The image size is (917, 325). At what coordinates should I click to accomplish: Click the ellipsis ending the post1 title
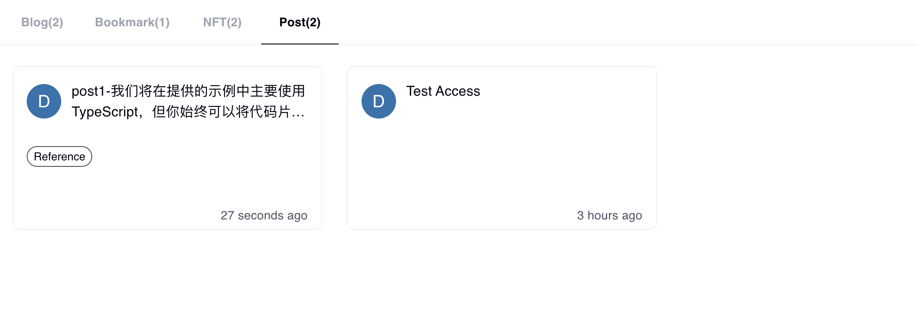298,113
